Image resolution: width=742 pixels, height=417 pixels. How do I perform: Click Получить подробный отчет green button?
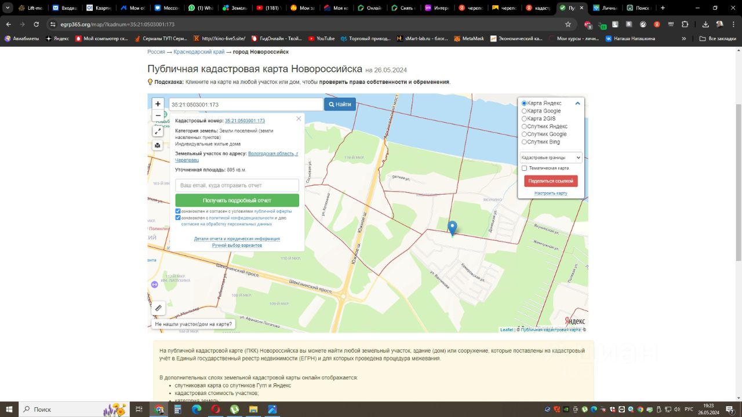pos(237,200)
